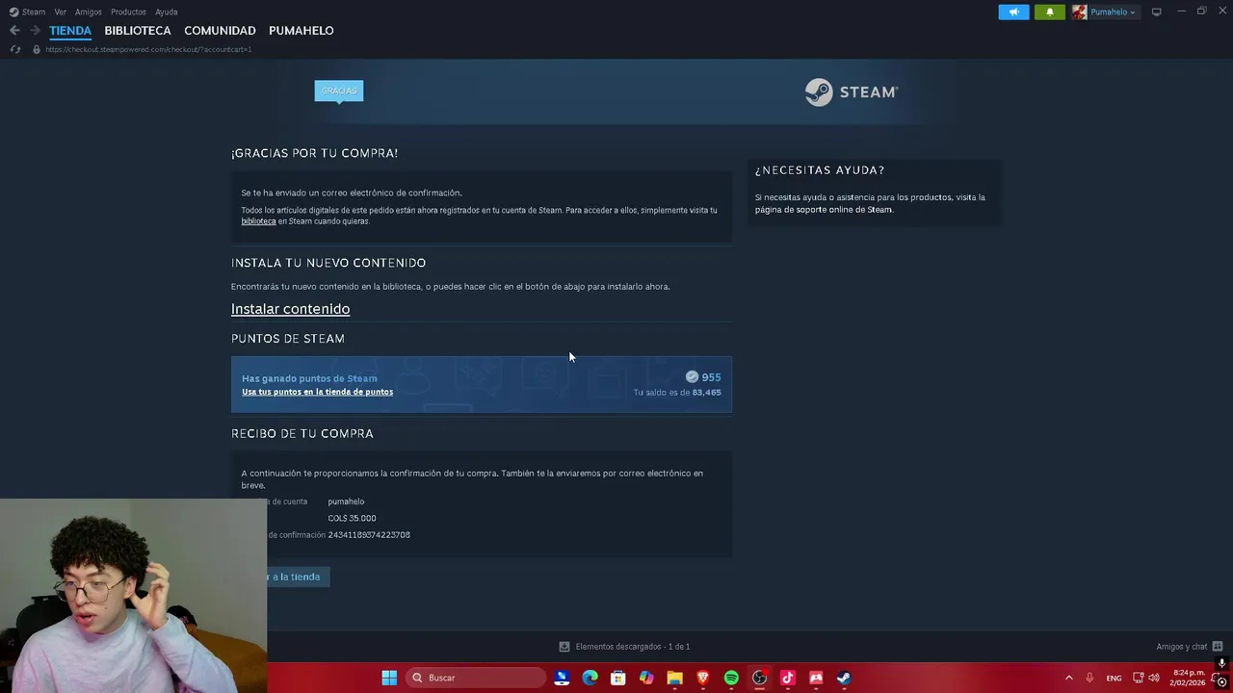
Task: Click Instalar contenido link
Action: click(x=290, y=309)
